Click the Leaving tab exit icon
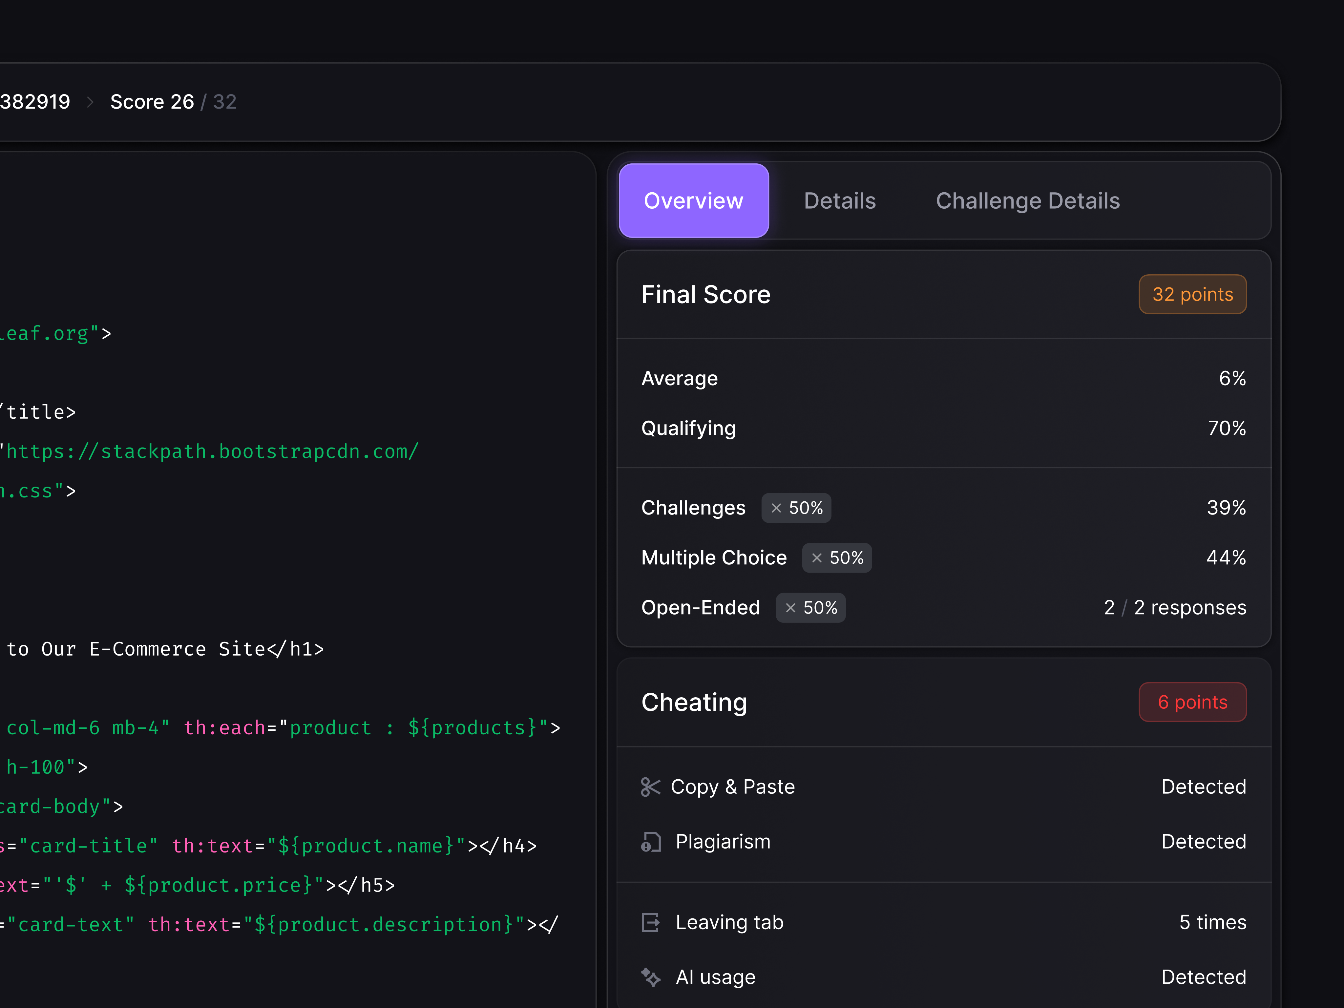The height and width of the screenshot is (1008, 1344). 651,922
